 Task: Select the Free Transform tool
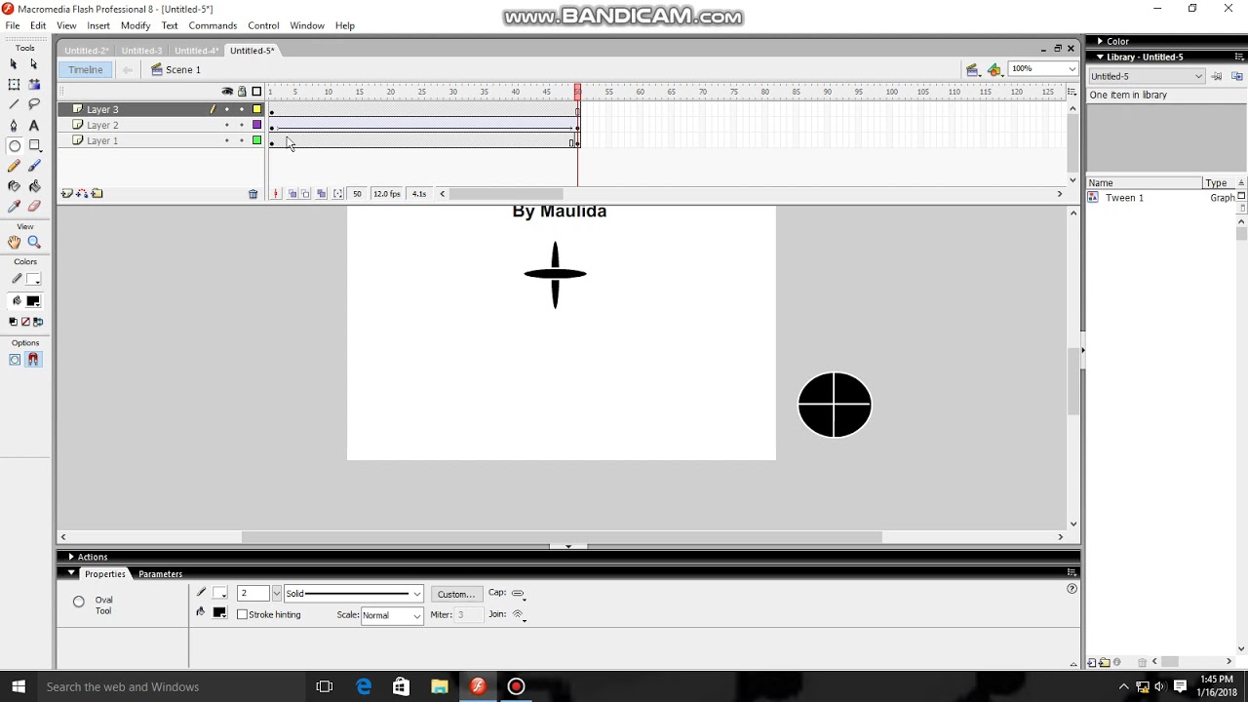(x=14, y=84)
